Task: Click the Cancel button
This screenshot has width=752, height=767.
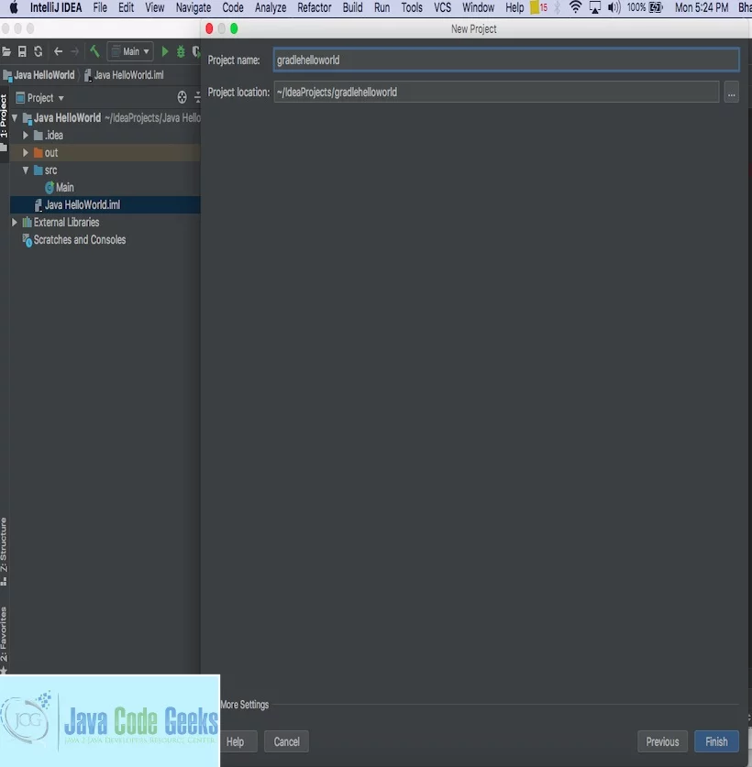Action: tap(286, 741)
